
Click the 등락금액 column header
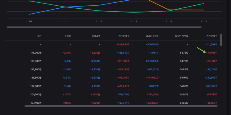(96, 36)
